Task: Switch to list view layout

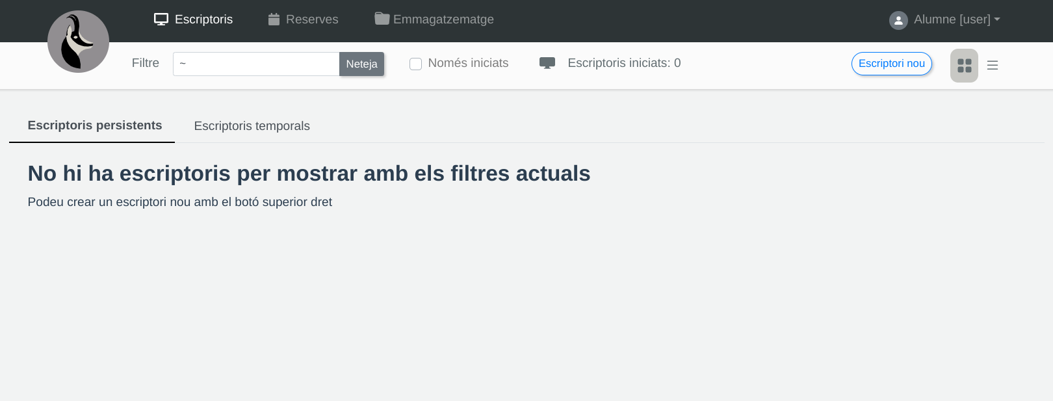Action: (x=993, y=66)
